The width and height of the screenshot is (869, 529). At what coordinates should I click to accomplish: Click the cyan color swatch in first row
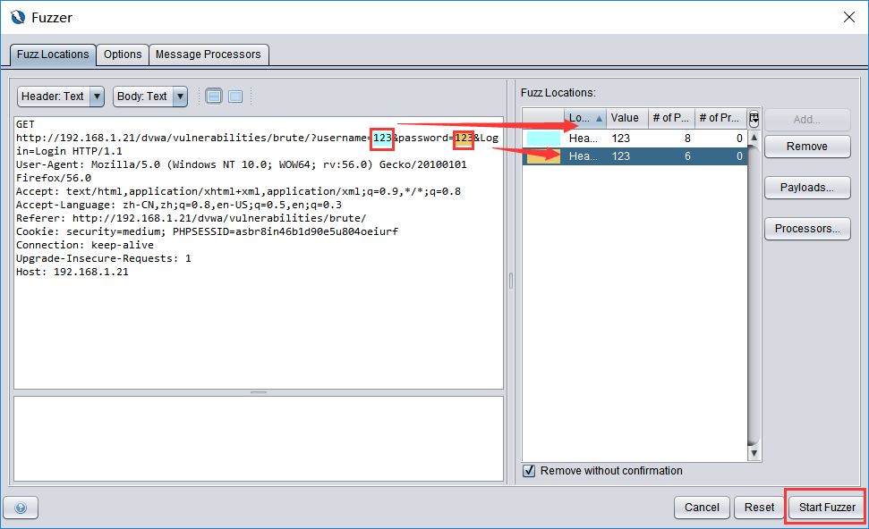point(543,139)
